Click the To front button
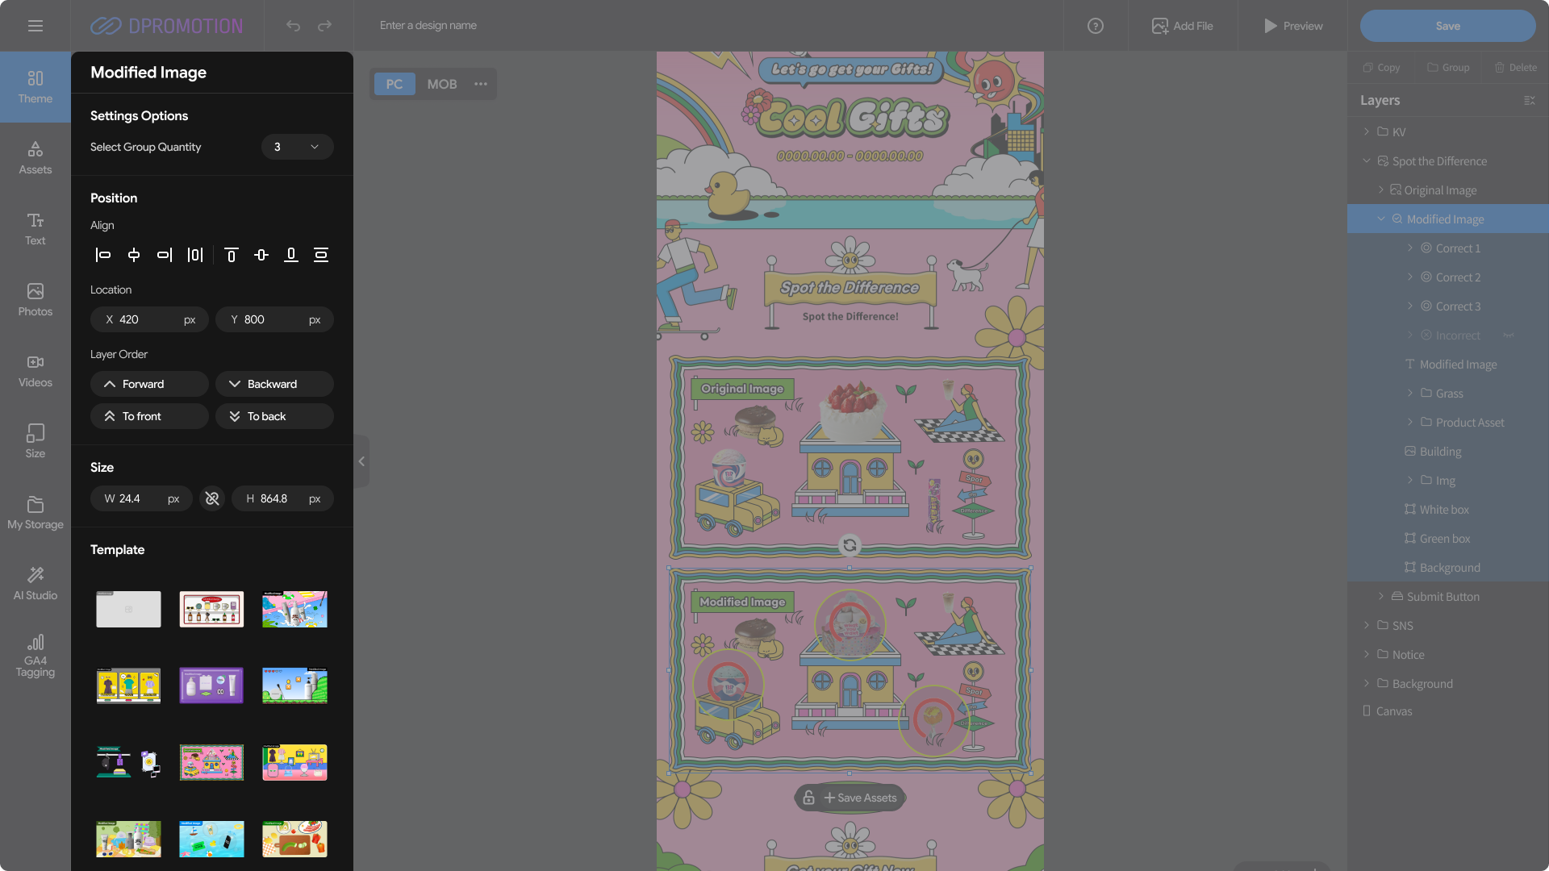Image resolution: width=1549 pixels, height=871 pixels. pyautogui.click(x=149, y=416)
